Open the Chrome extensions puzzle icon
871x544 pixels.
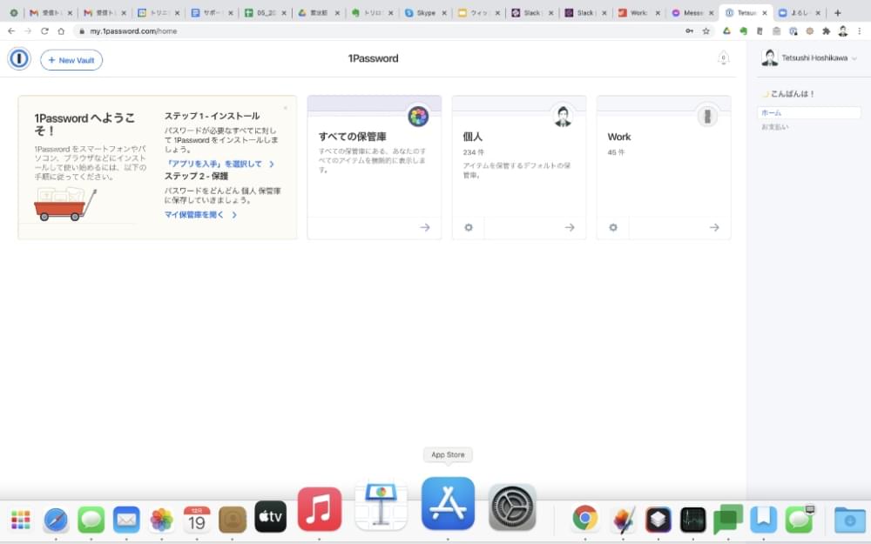click(826, 30)
